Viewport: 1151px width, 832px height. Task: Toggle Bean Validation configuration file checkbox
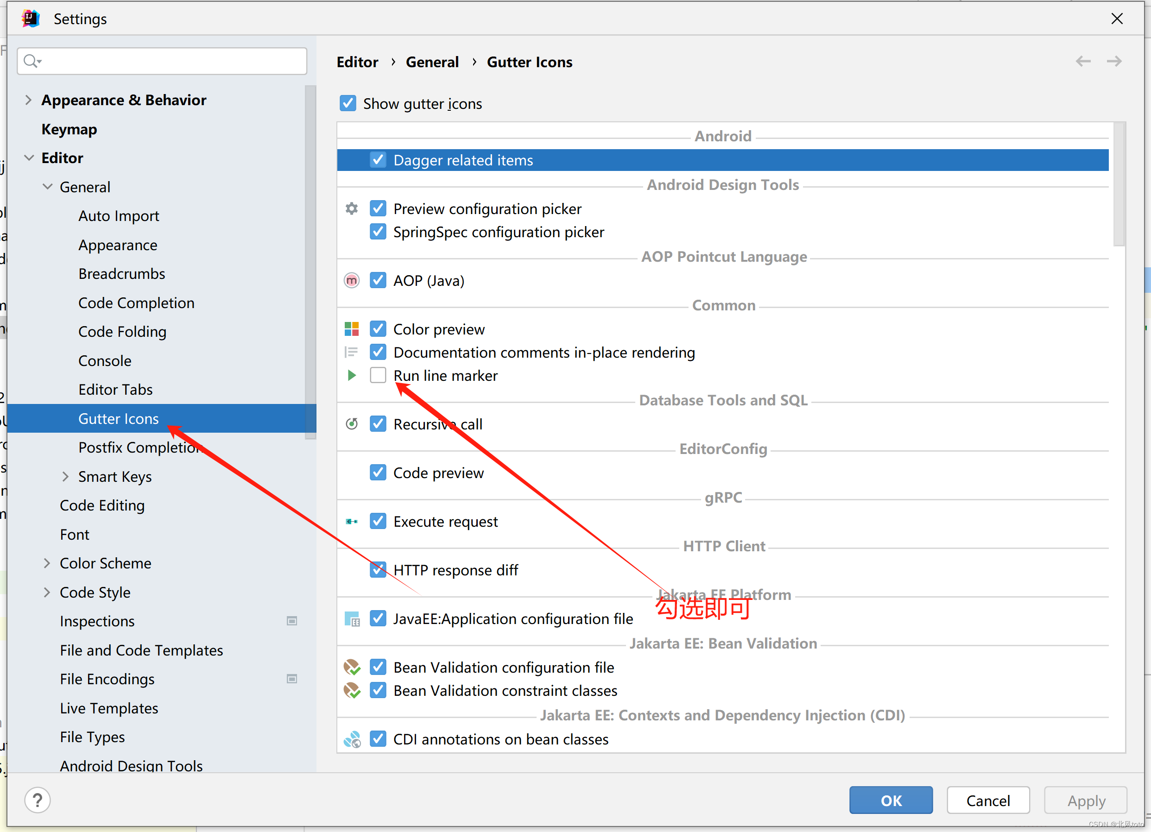pyautogui.click(x=378, y=668)
